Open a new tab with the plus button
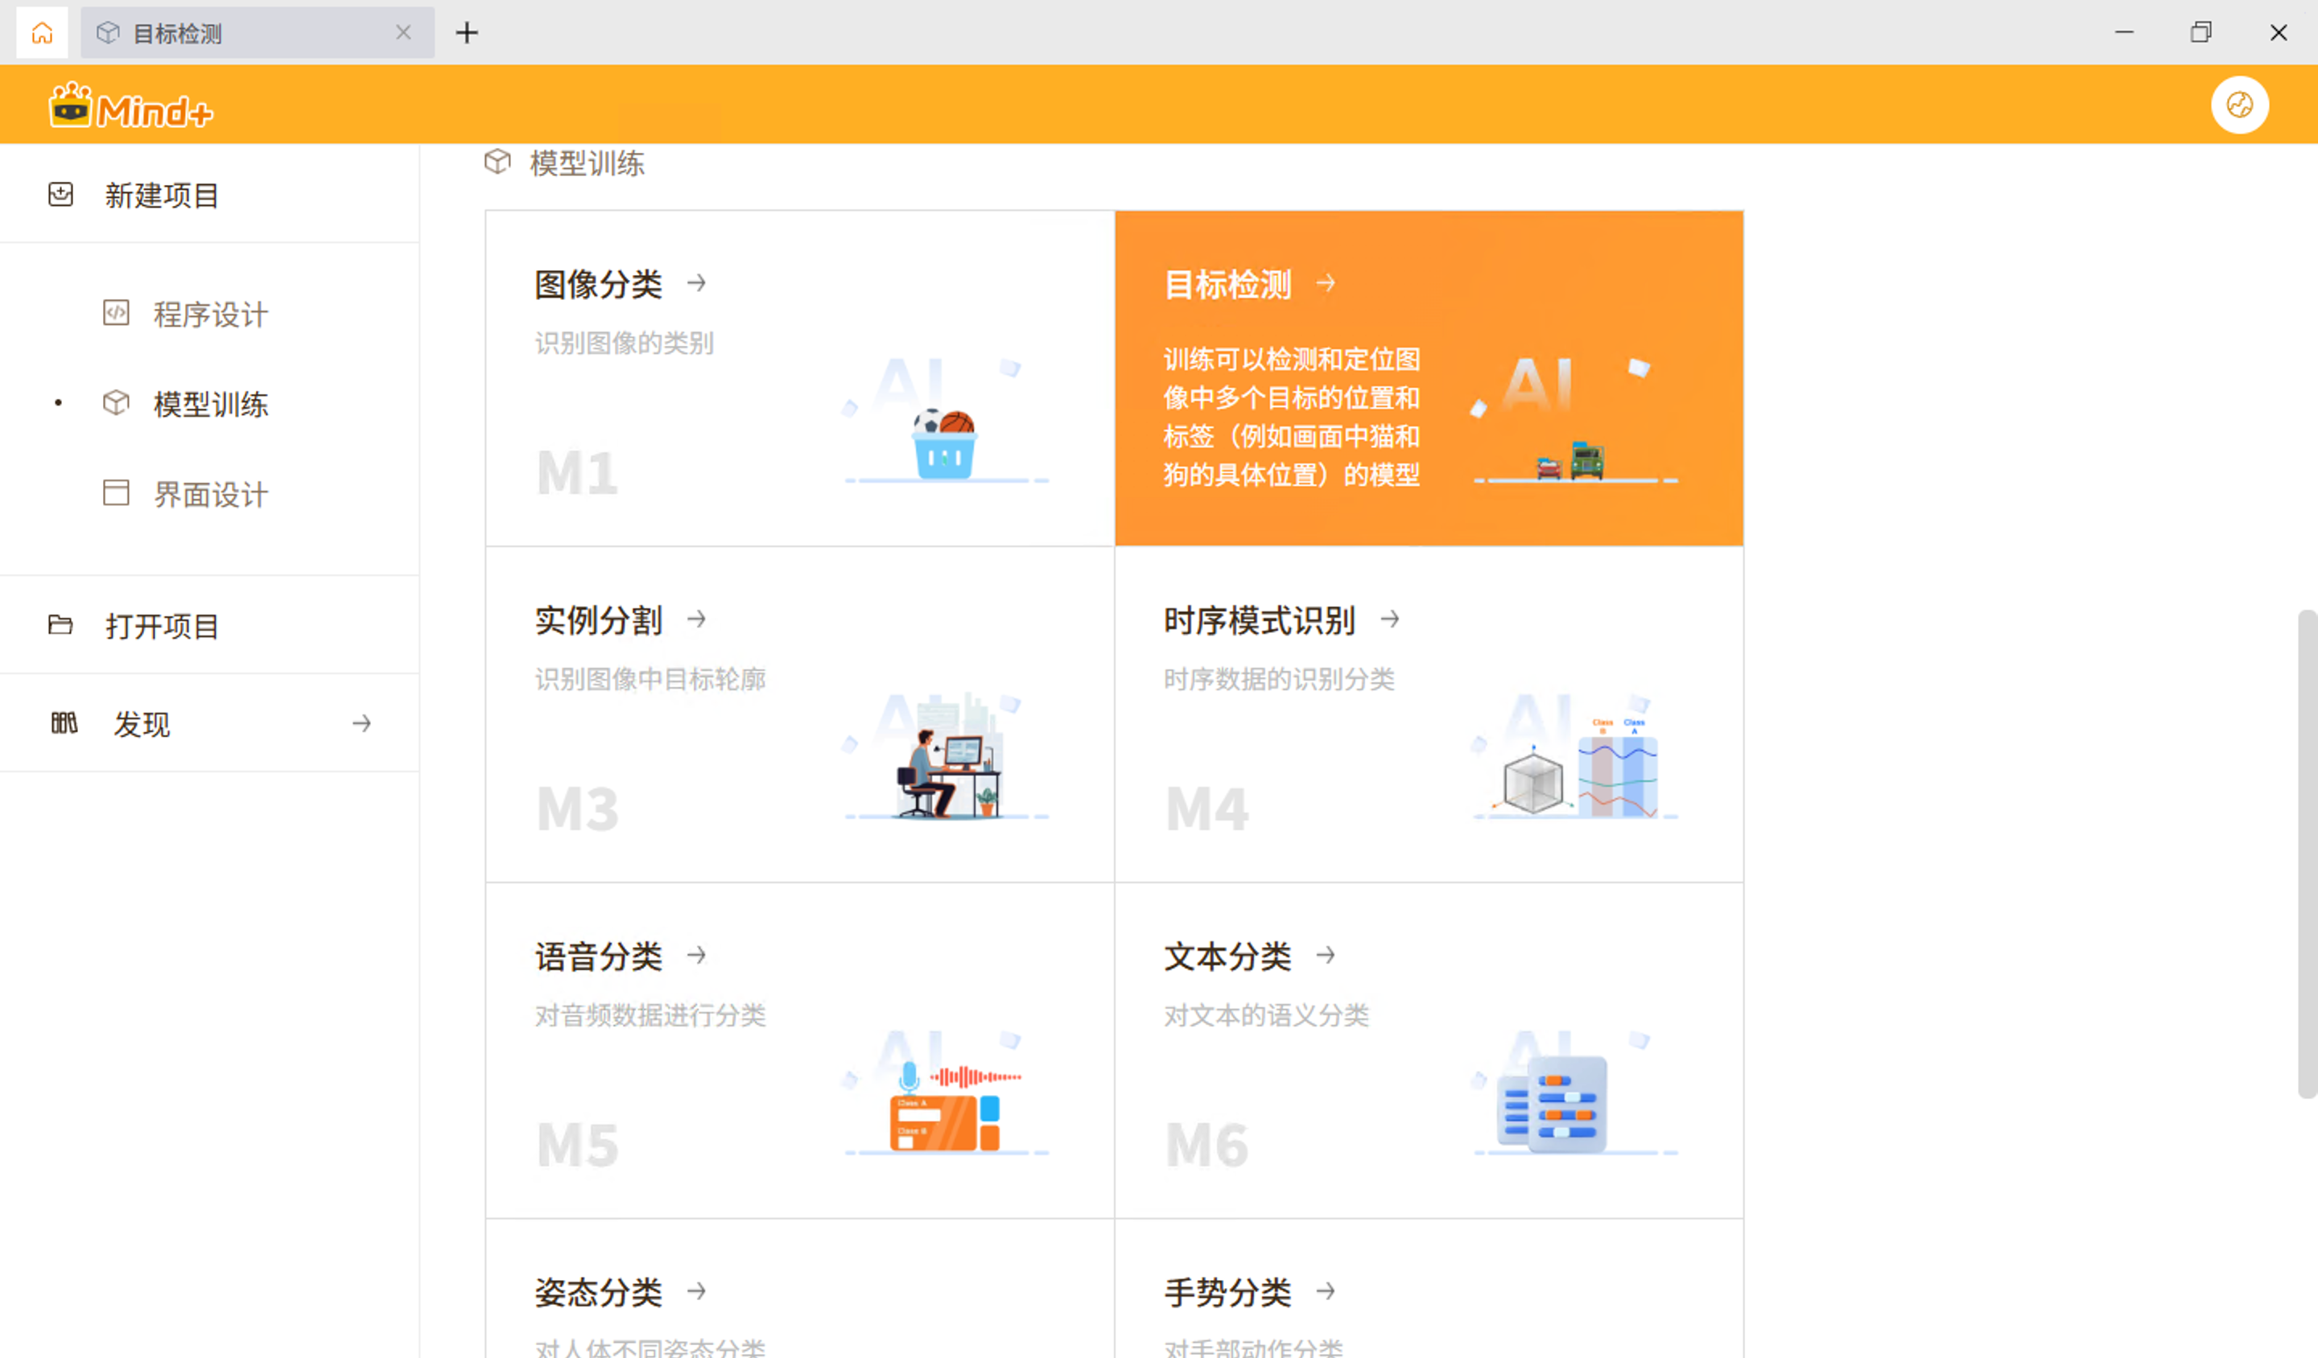Viewport: 2318px width, 1358px height. pyautogui.click(x=466, y=32)
